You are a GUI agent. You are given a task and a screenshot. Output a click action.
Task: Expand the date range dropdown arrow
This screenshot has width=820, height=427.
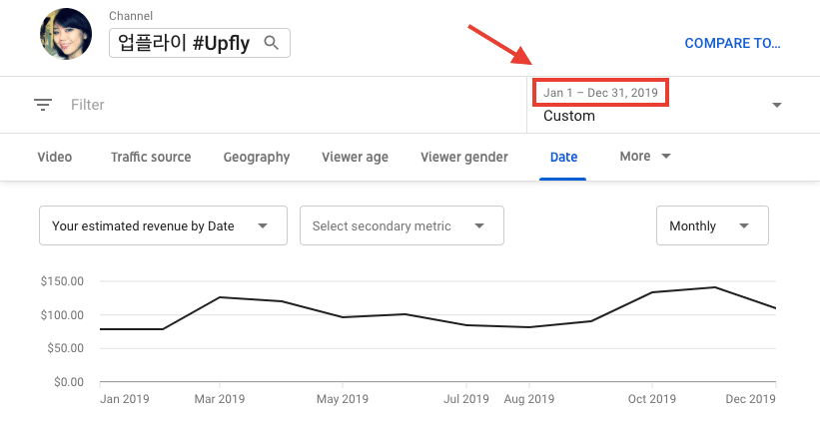[777, 105]
